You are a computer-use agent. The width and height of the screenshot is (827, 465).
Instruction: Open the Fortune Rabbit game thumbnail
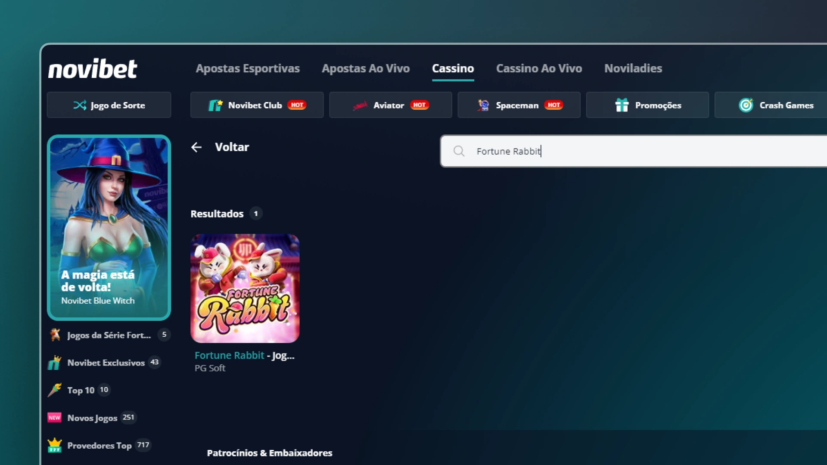[x=245, y=288]
